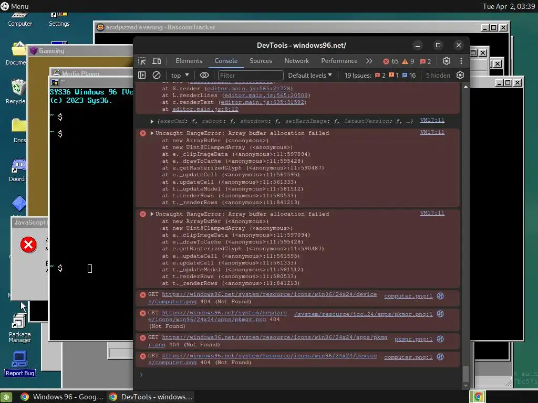Click the Windows 96 start button in taskbar
Image resolution: width=538 pixels, height=403 pixels.
(x=6, y=397)
